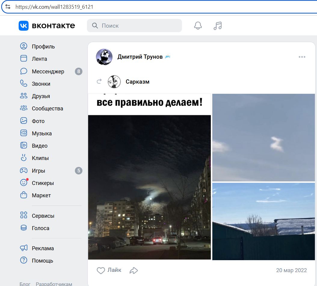Open the three-dot post options menu
Viewport: 317px width, 286px height.
pos(302,57)
